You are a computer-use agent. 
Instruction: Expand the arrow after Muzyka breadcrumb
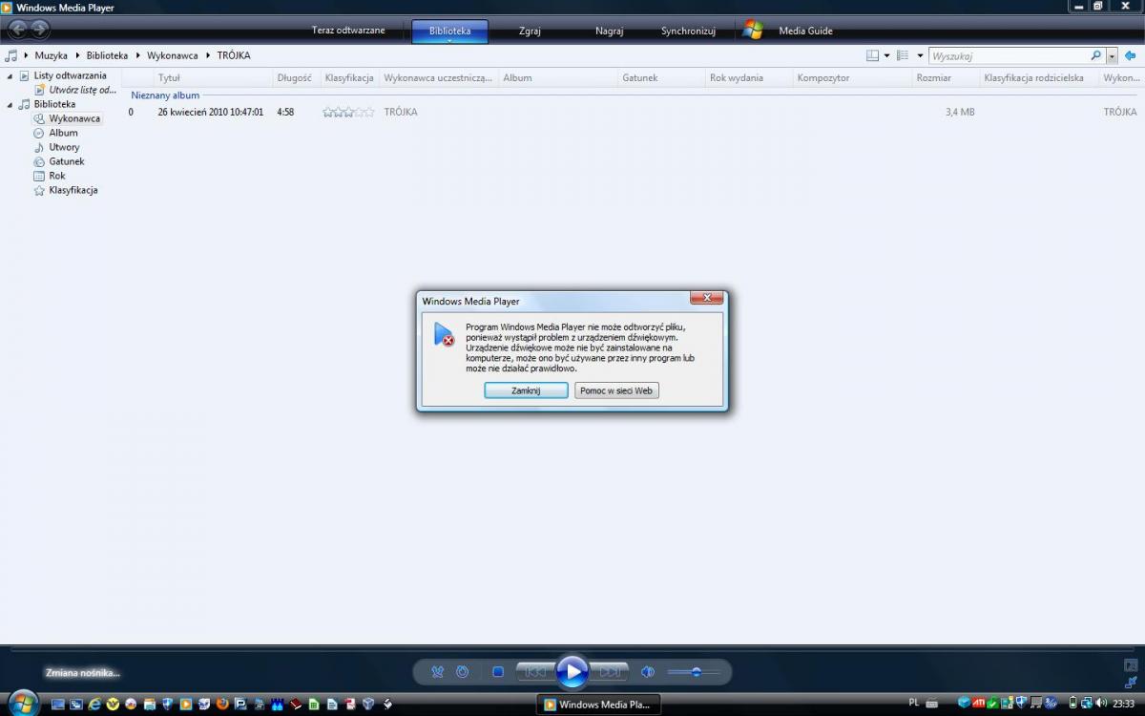click(x=77, y=55)
